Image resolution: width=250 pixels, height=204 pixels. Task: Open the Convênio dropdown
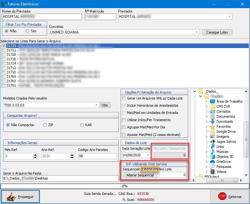[x=197, y=32]
